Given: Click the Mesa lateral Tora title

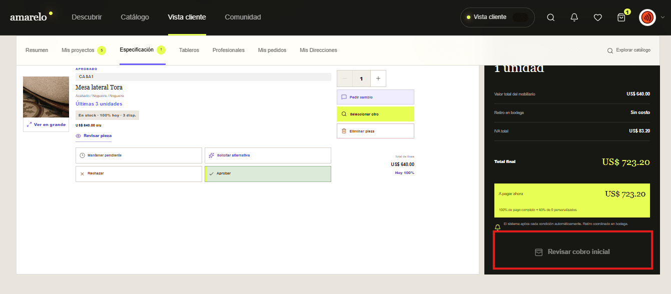Looking at the screenshot, I should (x=99, y=87).
